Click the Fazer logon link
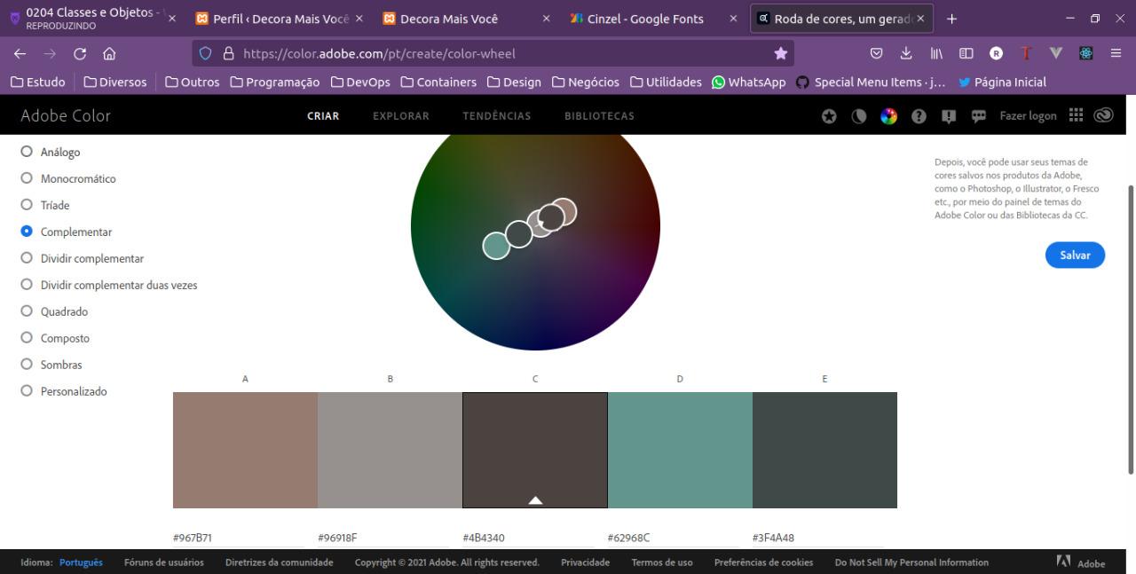1136x574 pixels. click(1028, 116)
